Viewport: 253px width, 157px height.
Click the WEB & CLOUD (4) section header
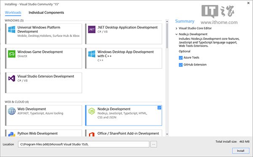click(17, 102)
